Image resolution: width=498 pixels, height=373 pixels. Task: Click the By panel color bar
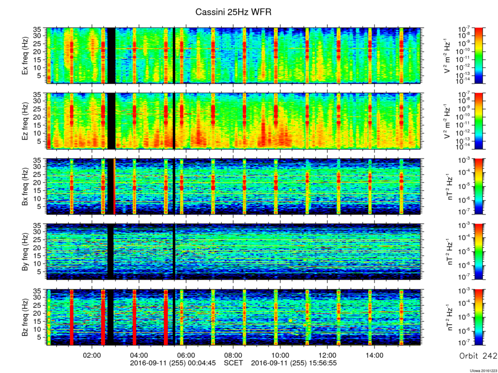click(479, 251)
